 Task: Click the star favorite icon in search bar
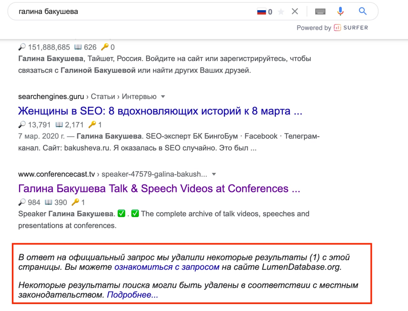click(x=281, y=12)
